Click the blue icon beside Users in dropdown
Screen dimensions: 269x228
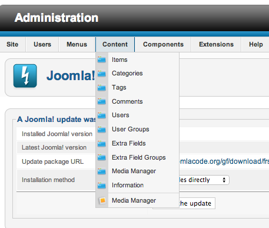(x=102, y=115)
